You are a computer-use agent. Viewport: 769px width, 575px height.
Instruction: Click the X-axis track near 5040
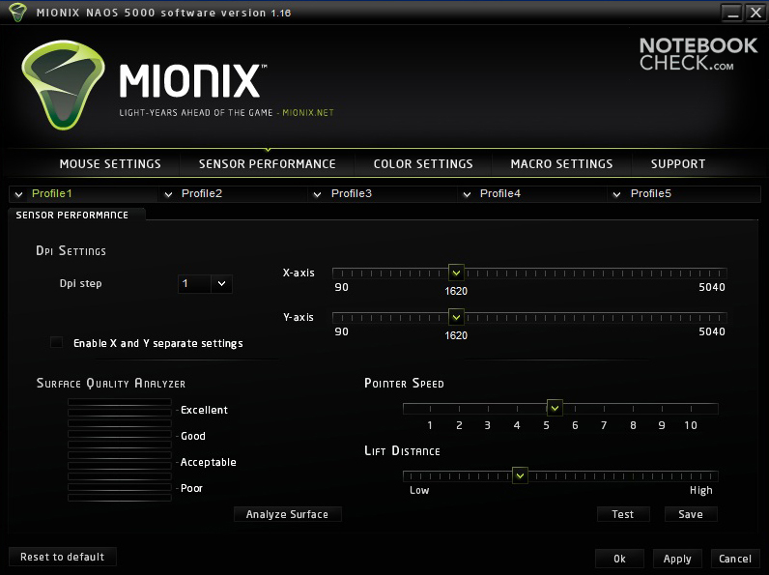pyautogui.click(x=721, y=273)
